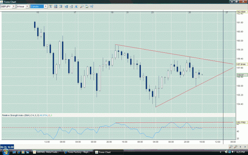Image resolution: width=248 pixels, height=155 pixels.
Task: Click the Forex Chart taskbar button
Action: [108, 152]
